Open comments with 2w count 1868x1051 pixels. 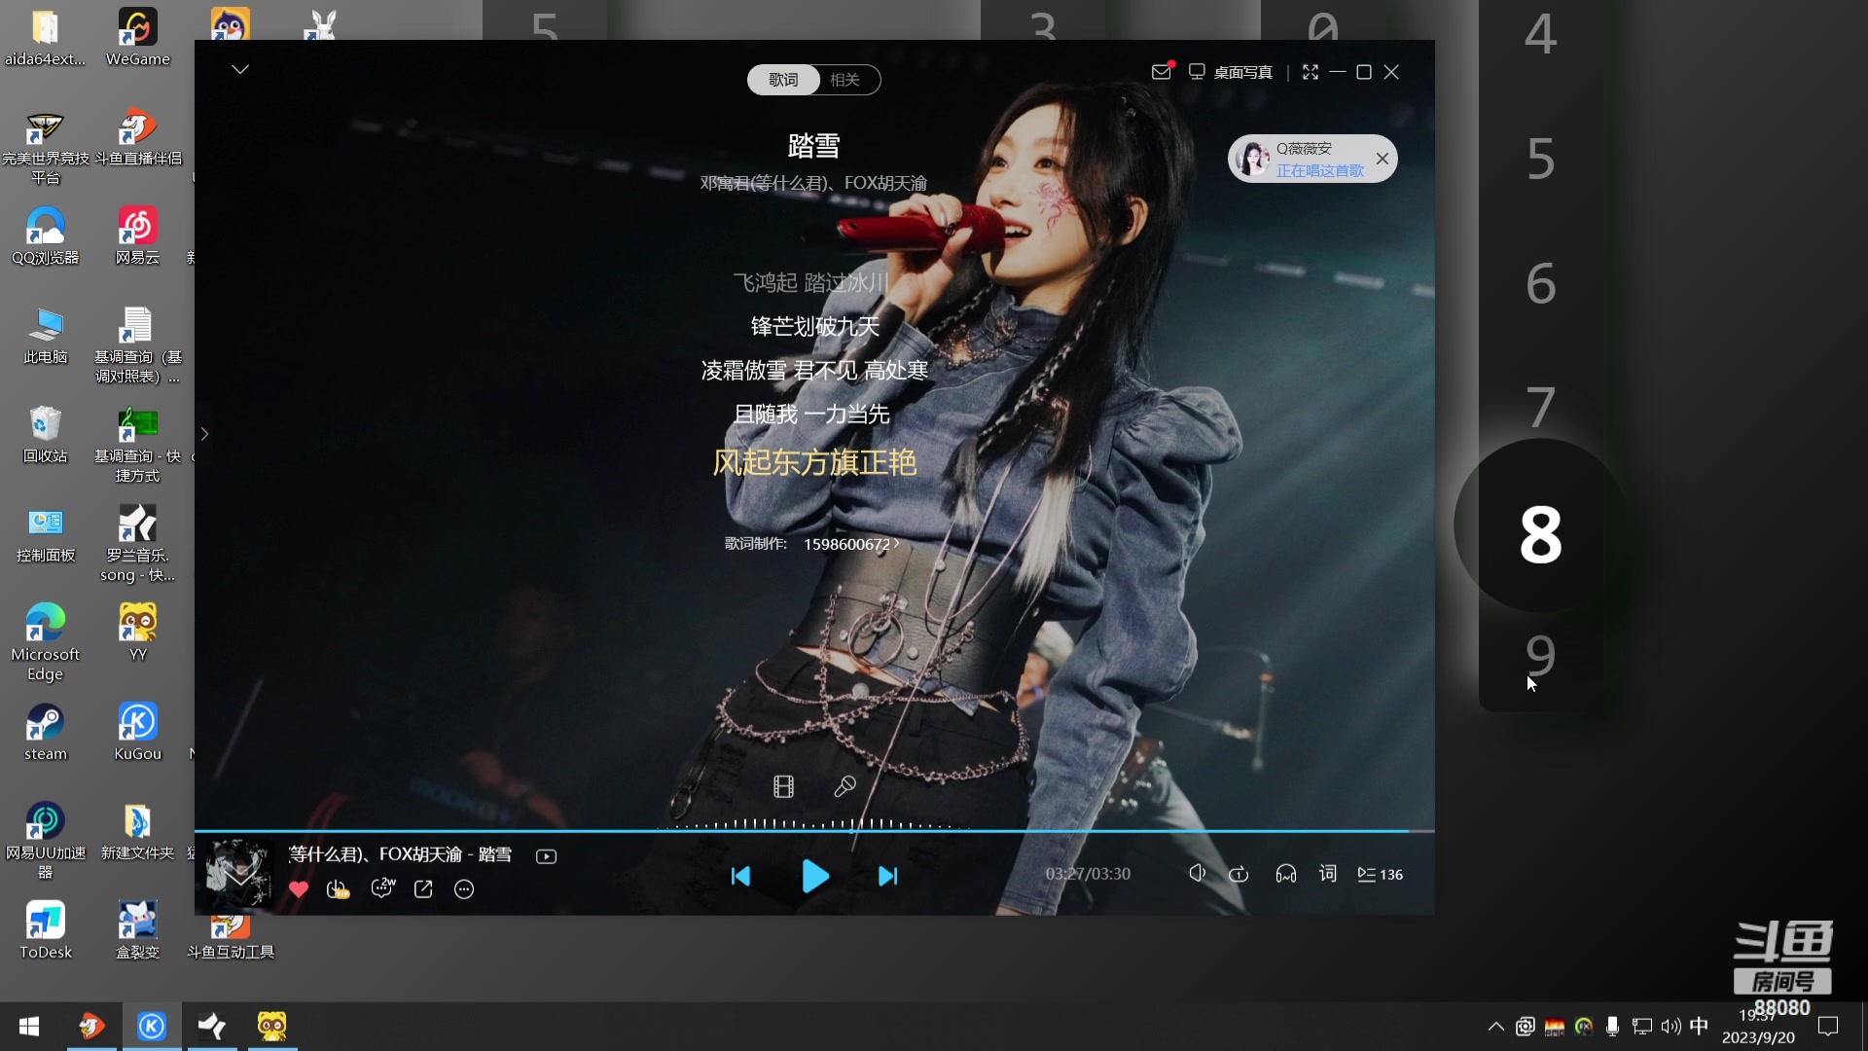pyautogui.click(x=382, y=888)
